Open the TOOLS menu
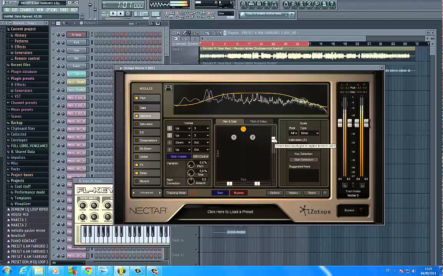The height and width of the screenshot is (276, 443). (x=64, y=10)
